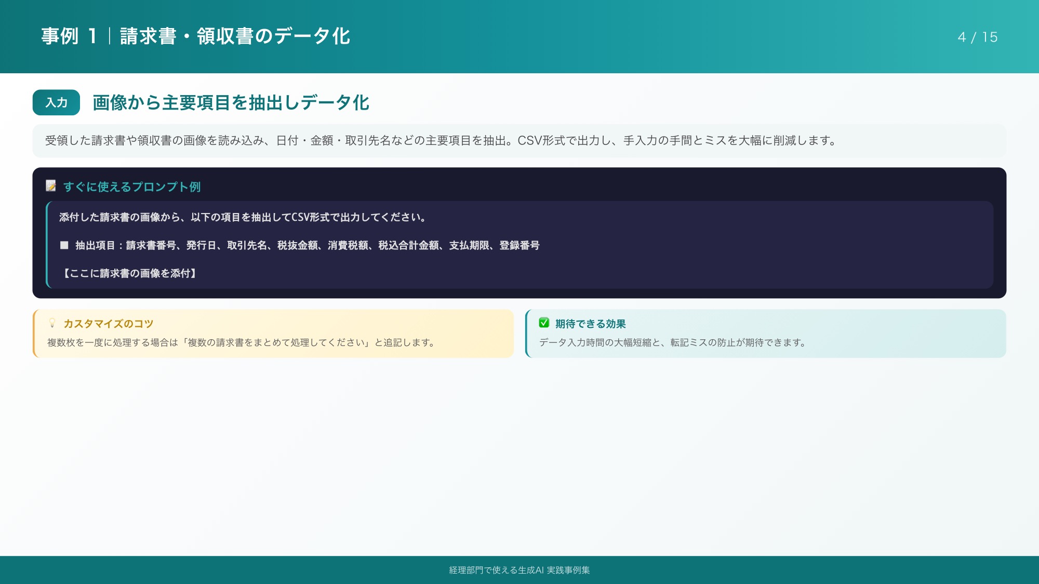This screenshot has width=1039, height=584.
Task: Select the heading 画像から主要項目を抽出しデータ化
Action: tap(231, 102)
